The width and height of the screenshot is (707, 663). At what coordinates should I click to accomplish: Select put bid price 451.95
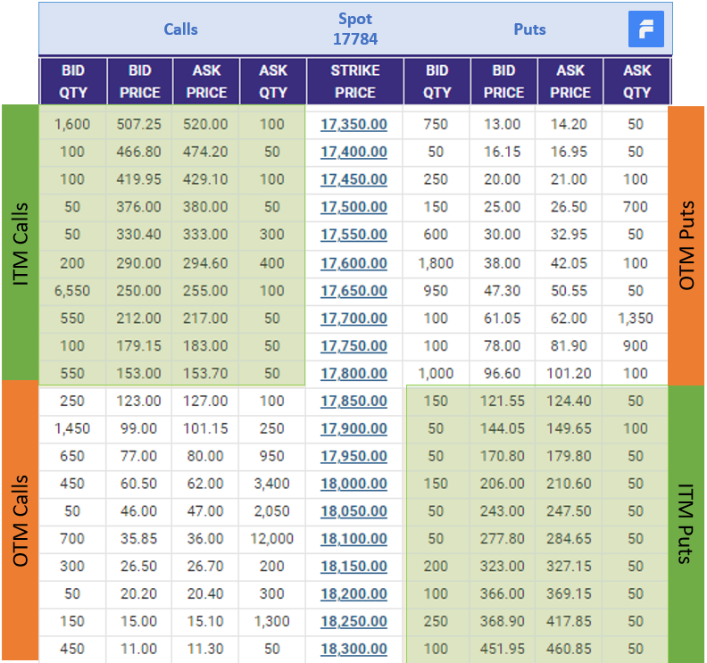point(503,649)
